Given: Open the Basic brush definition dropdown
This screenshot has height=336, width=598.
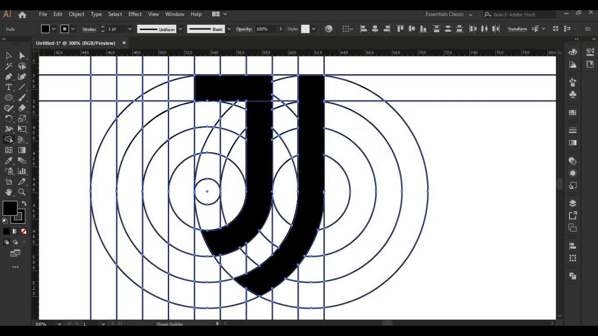Looking at the screenshot, I should coord(228,29).
